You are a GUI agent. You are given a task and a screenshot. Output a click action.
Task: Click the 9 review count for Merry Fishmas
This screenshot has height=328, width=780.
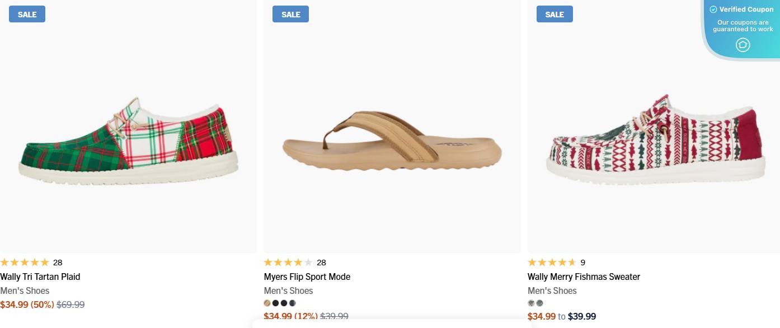(x=582, y=262)
